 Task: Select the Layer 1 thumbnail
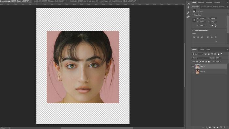click(198, 66)
